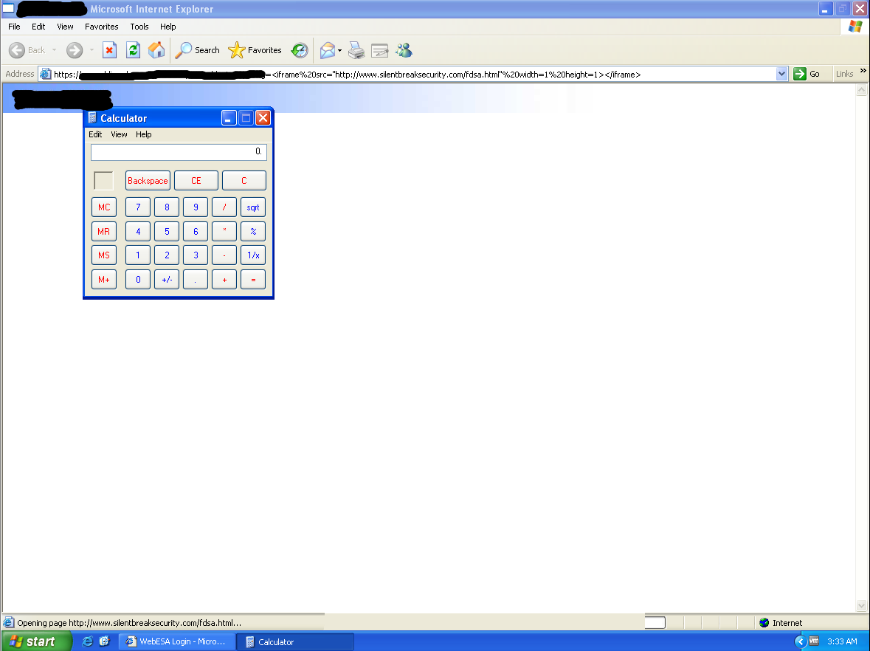Click the vertical scrollbar down arrow

862,605
